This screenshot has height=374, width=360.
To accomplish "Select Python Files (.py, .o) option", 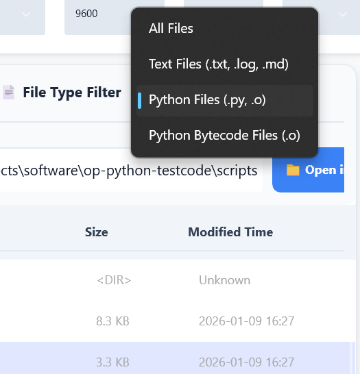I will [x=224, y=100].
